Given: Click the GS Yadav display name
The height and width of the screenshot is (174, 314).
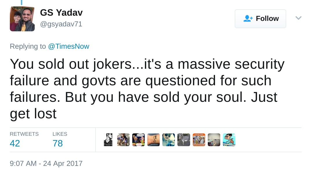Looking at the screenshot, I should click(61, 12).
